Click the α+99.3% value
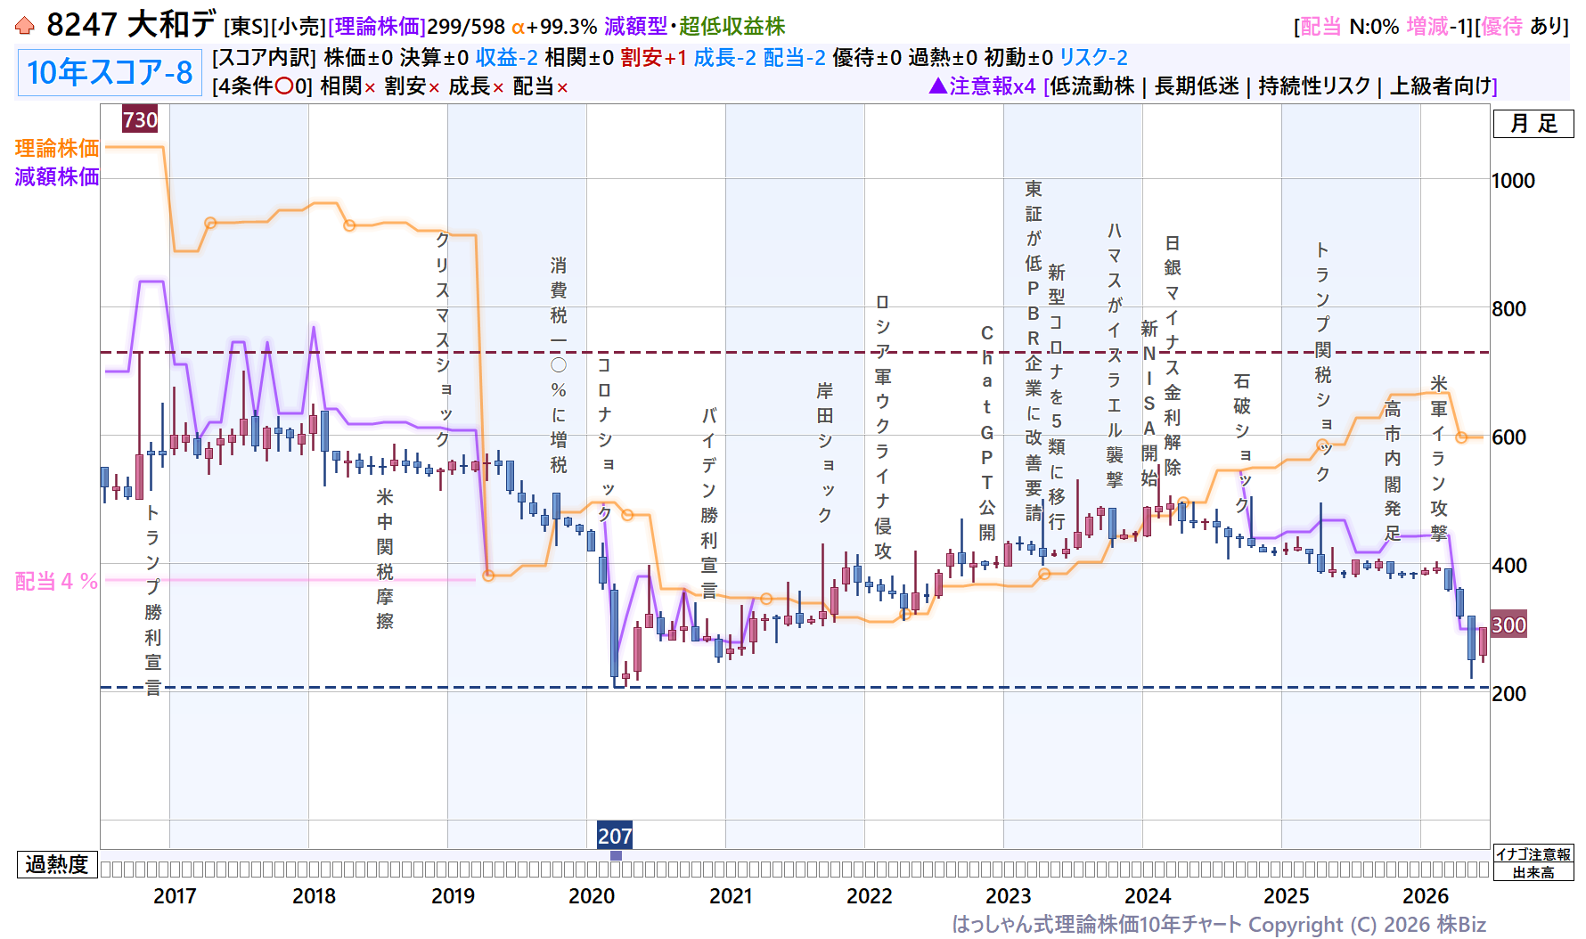 [554, 27]
